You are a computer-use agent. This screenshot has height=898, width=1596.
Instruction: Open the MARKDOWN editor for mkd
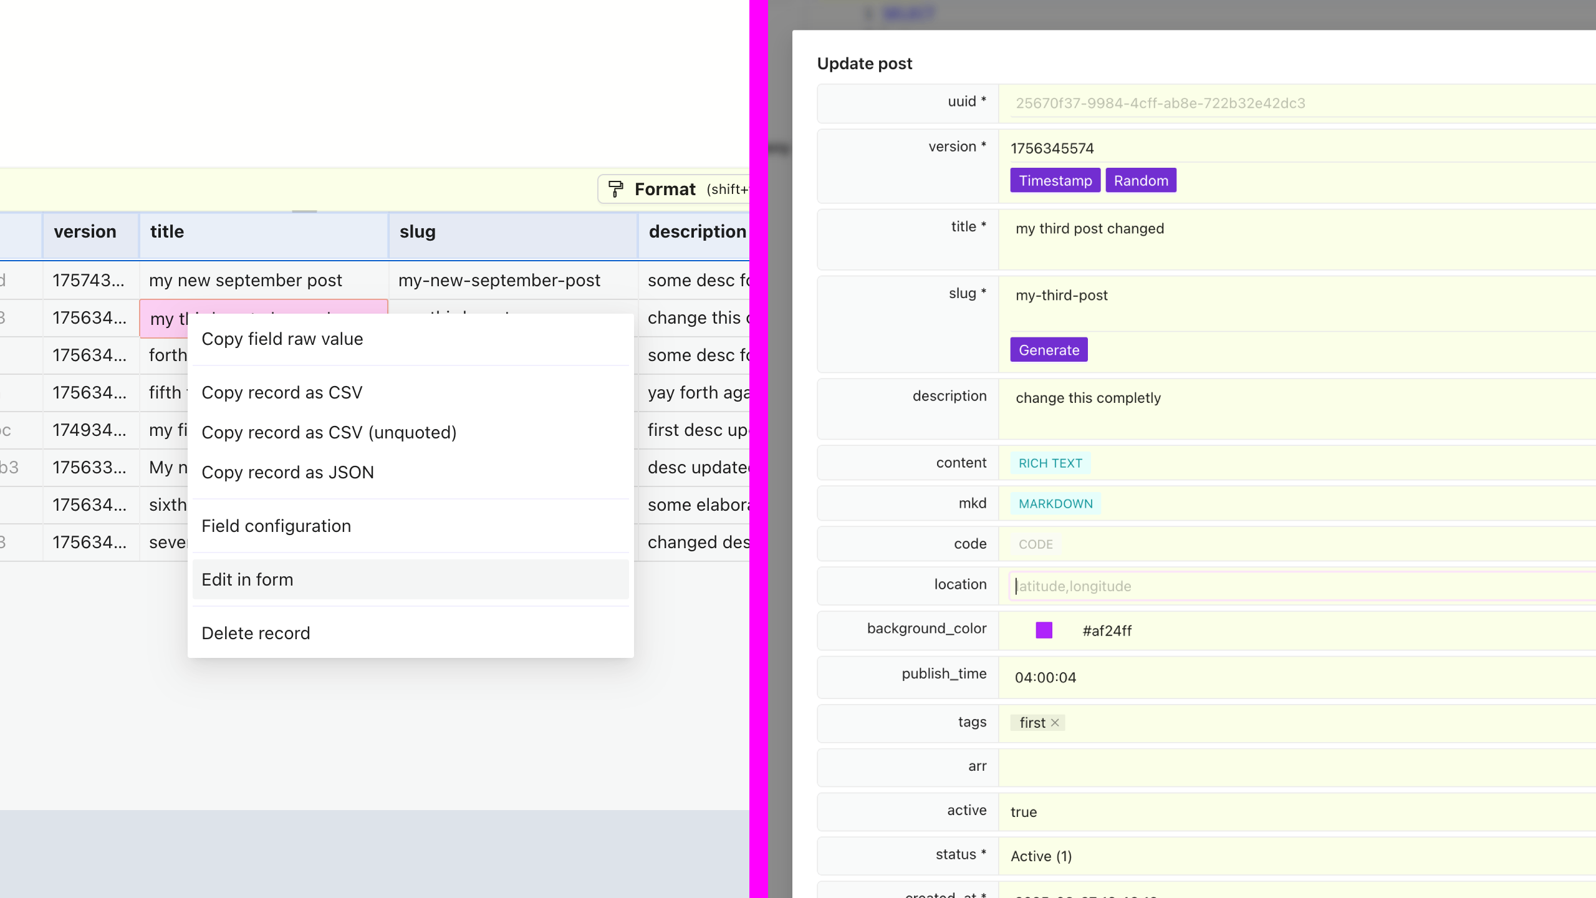click(x=1055, y=504)
